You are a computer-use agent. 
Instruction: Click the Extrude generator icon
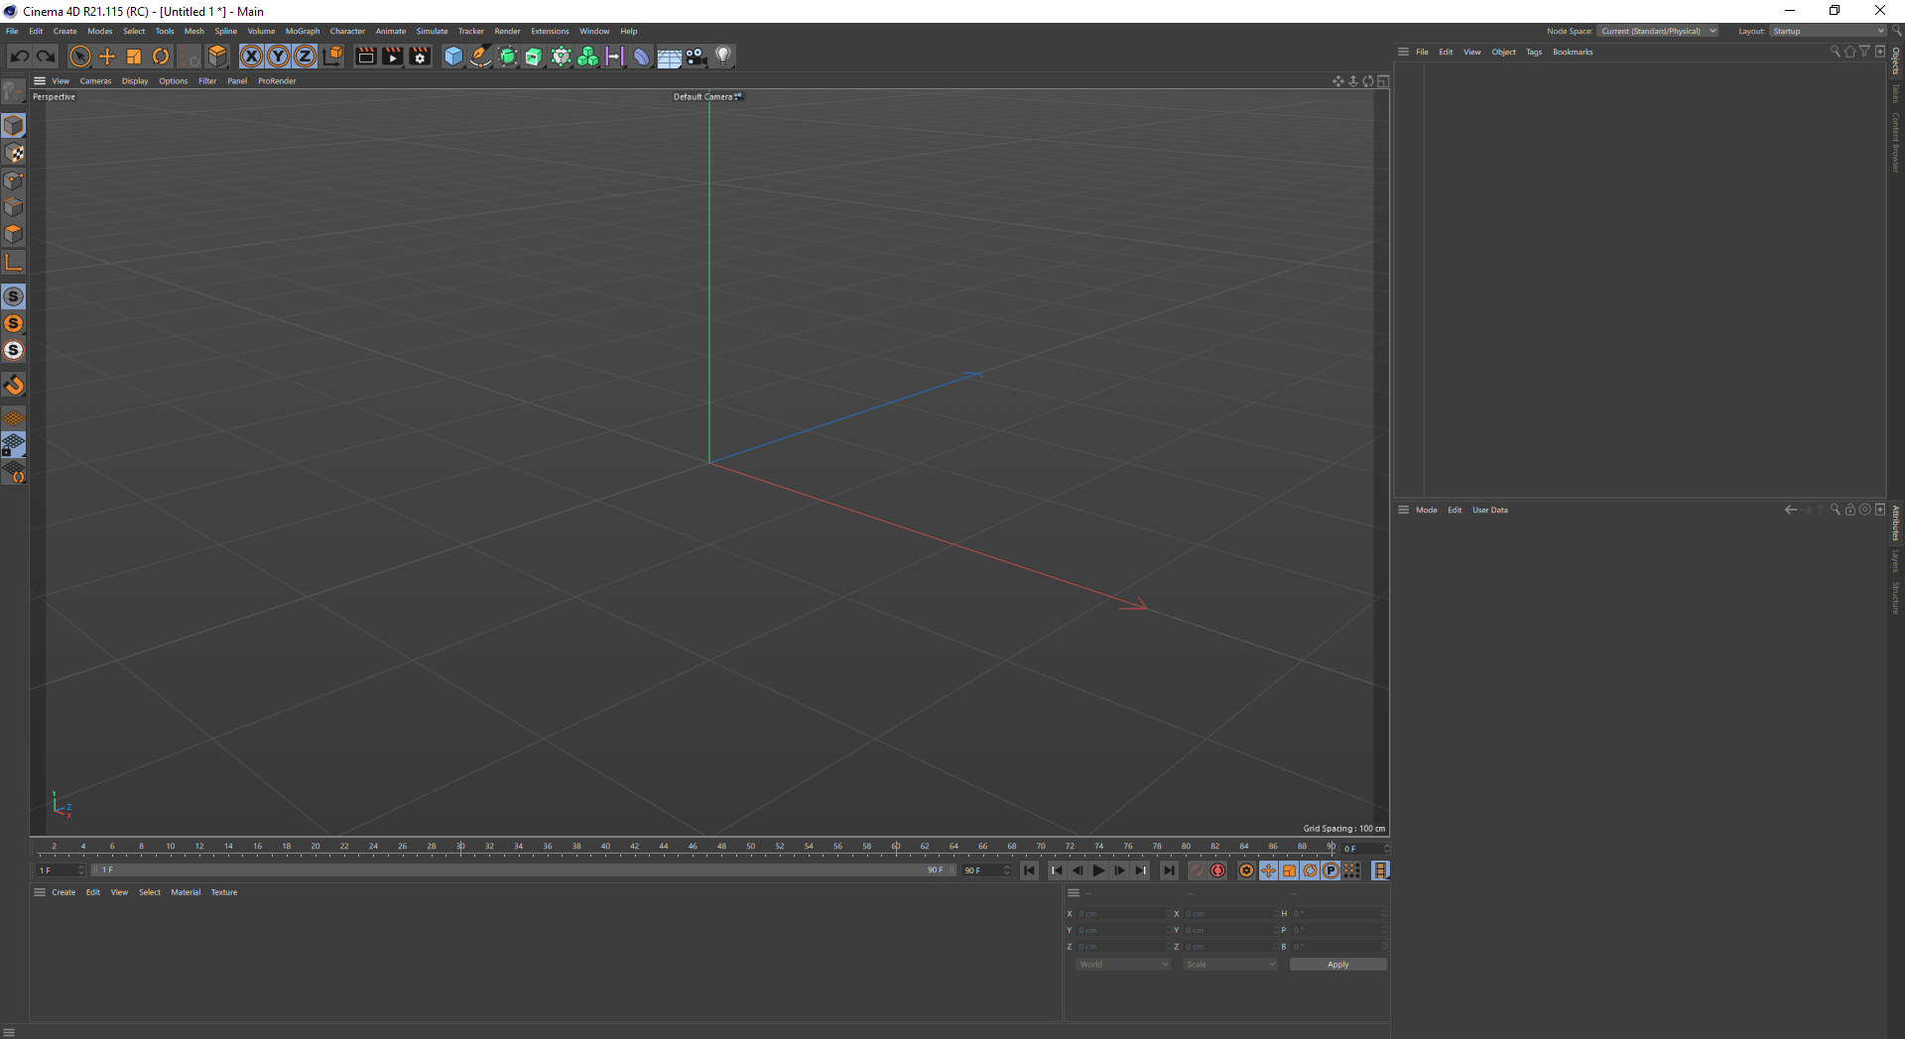[x=534, y=57]
